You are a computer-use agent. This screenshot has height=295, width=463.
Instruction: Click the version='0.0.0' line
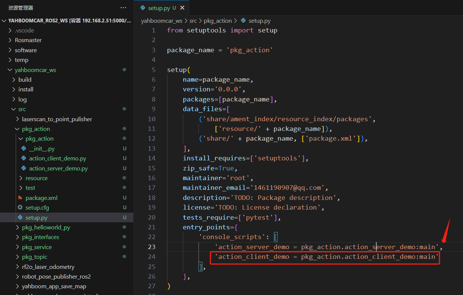(214, 89)
